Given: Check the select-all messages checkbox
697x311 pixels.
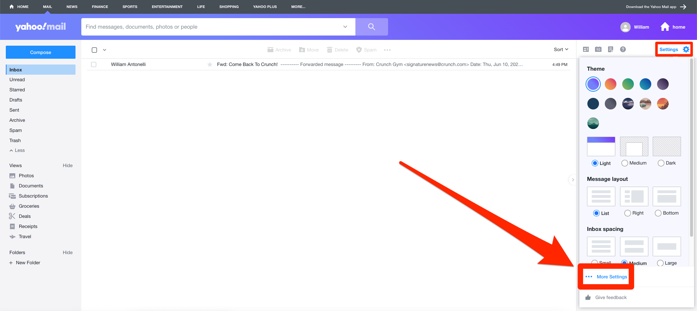Looking at the screenshot, I should [x=94, y=50].
